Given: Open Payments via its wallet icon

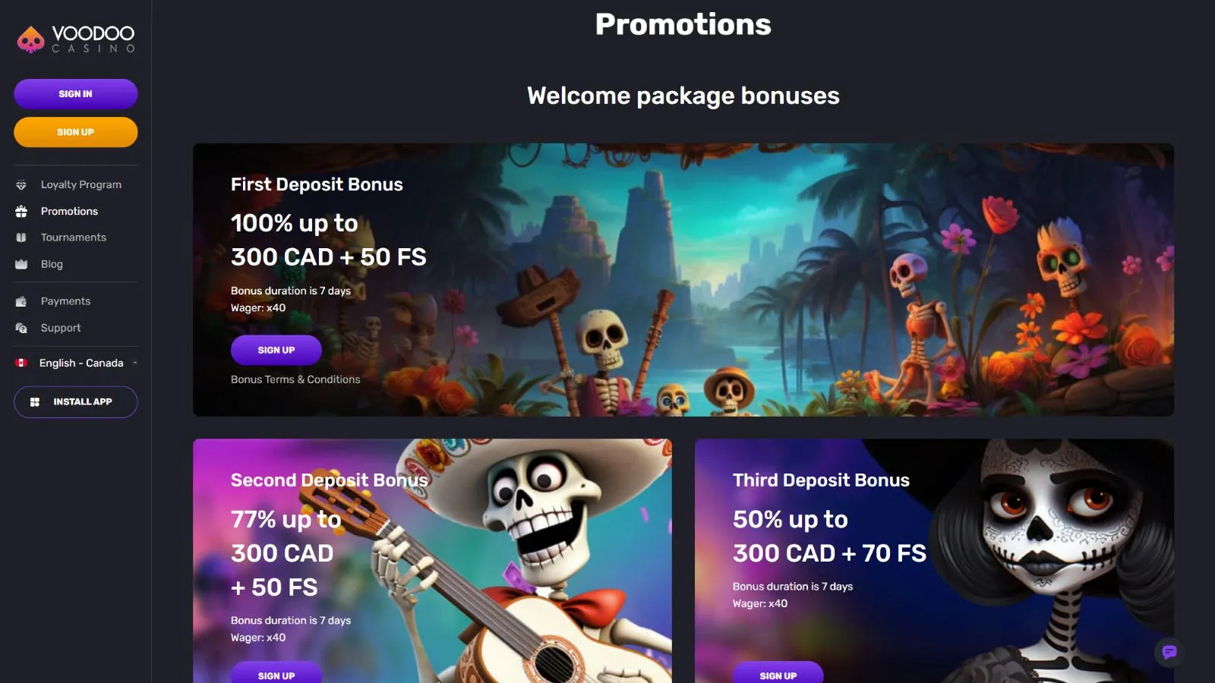Looking at the screenshot, I should (x=21, y=301).
